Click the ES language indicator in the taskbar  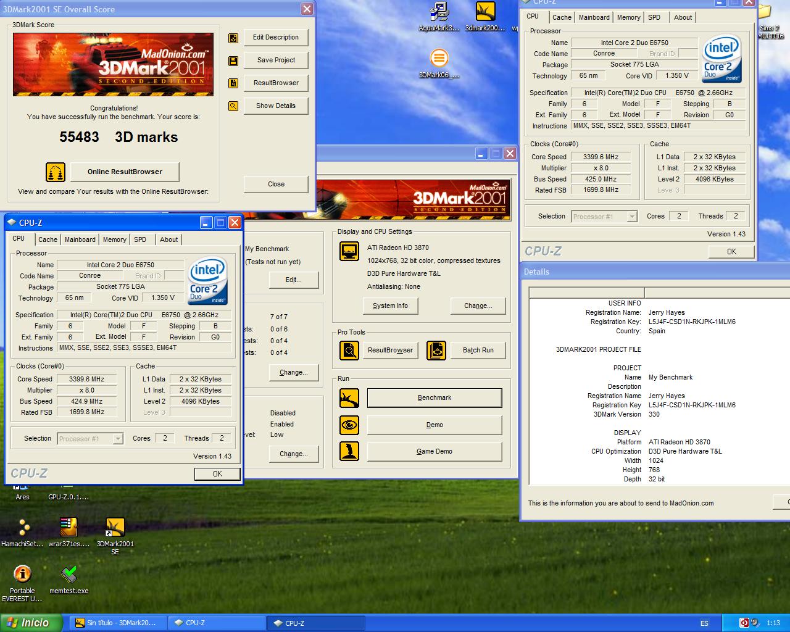point(704,623)
